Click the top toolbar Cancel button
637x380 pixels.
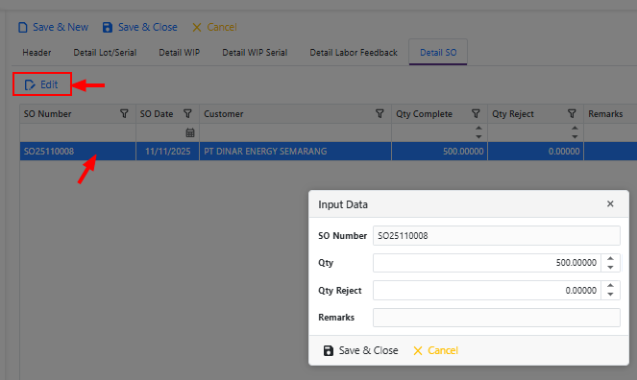click(214, 27)
